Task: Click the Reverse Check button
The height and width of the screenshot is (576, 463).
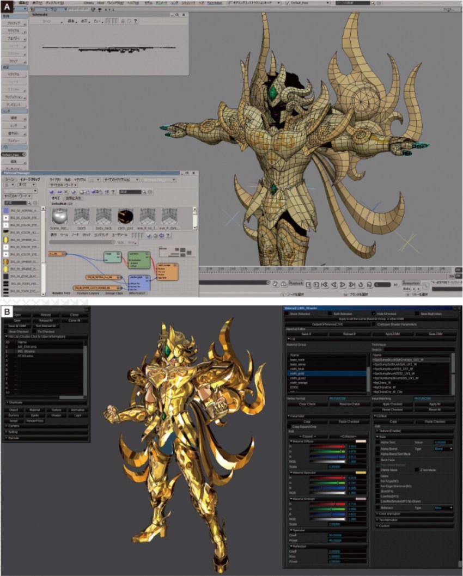Action: point(350,404)
